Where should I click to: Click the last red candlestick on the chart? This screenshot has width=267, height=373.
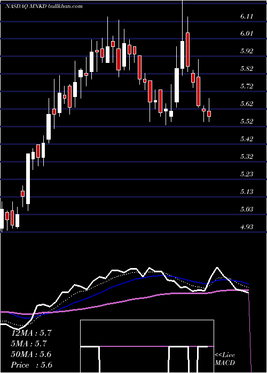pyautogui.click(x=209, y=113)
